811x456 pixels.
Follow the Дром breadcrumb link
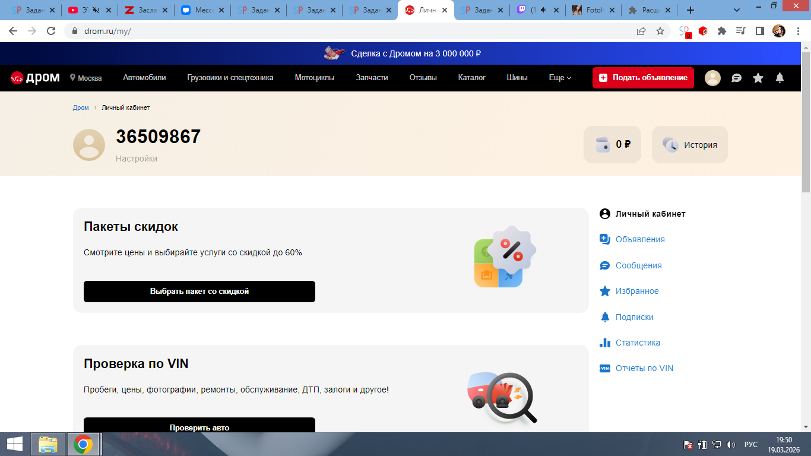tap(81, 107)
